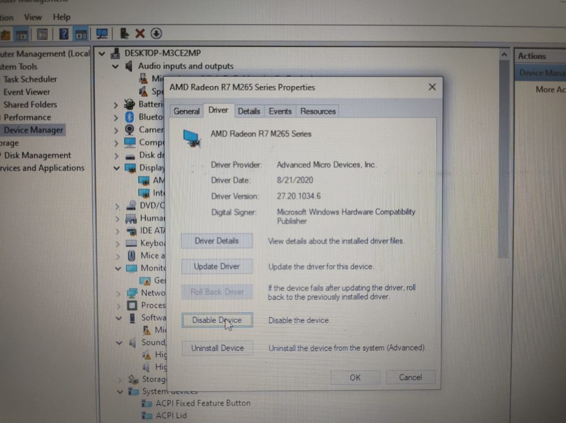
Task: Collapse Audio inputs and outputs node
Action: pyautogui.click(x=116, y=66)
